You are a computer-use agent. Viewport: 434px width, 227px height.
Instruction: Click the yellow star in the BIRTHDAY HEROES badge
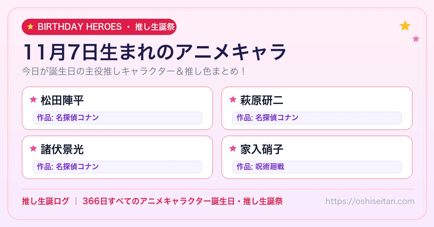click(x=30, y=27)
